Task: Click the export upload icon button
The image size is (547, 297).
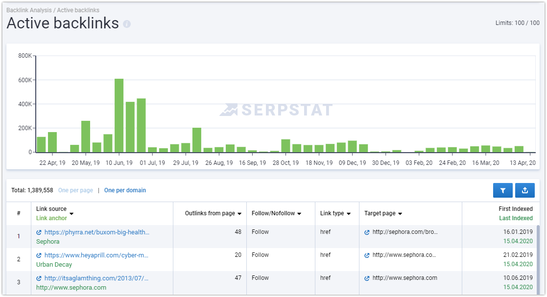Action: (x=524, y=190)
